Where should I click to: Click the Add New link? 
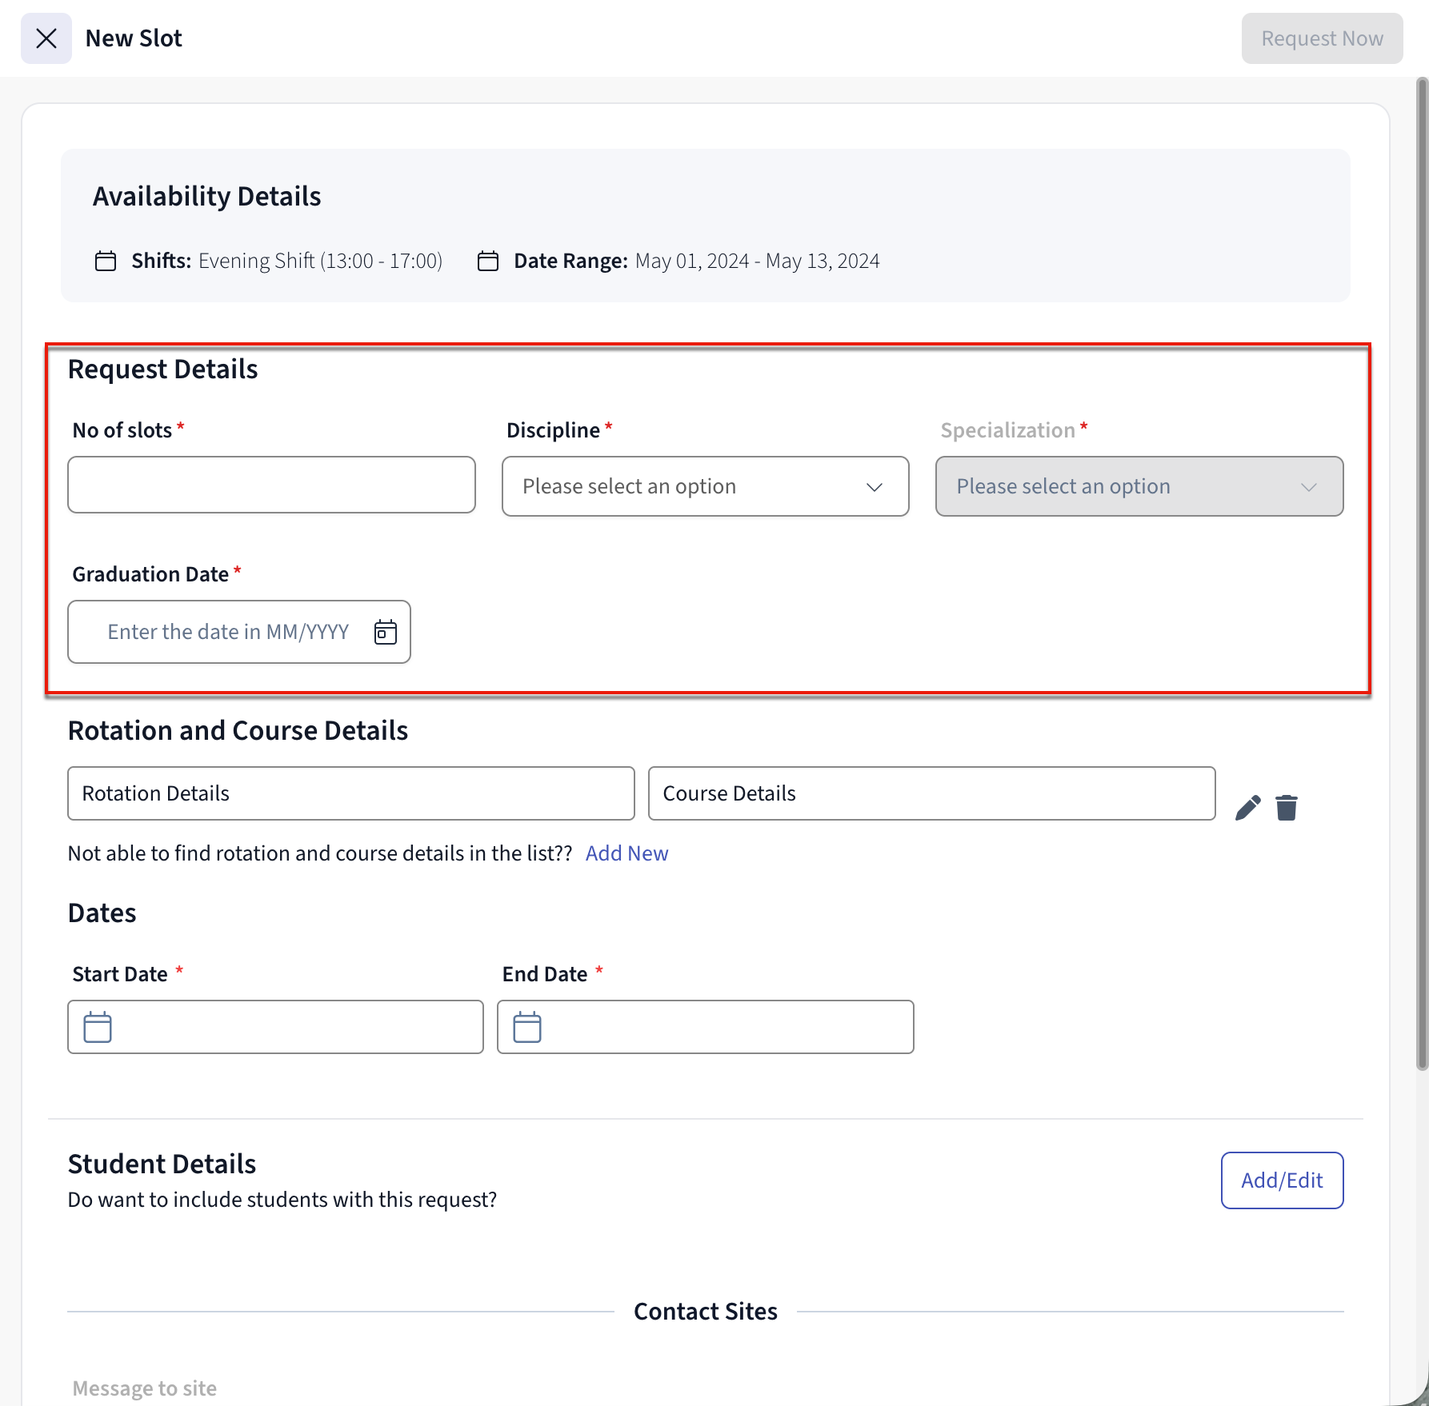626,853
